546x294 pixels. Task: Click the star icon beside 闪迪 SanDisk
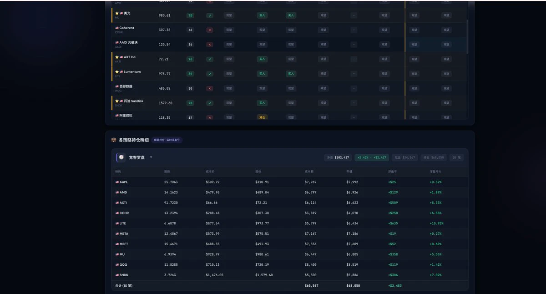(x=117, y=101)
